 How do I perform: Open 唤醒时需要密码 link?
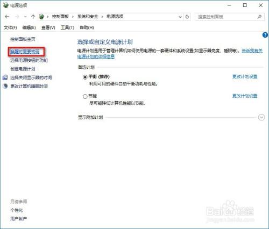click(x=25, y=52)
